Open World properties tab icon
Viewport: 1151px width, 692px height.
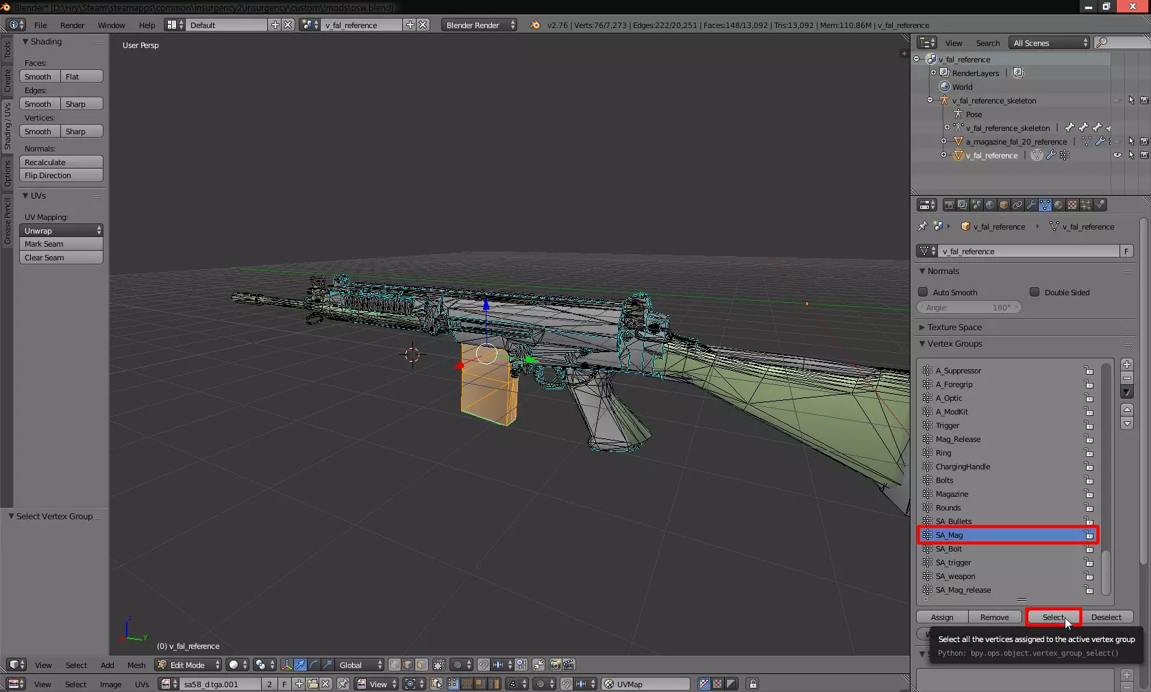pyautogui.click(x=990, y=205)
